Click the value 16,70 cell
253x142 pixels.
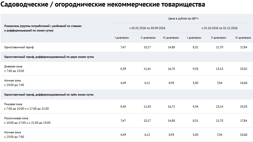coord(171,69)
